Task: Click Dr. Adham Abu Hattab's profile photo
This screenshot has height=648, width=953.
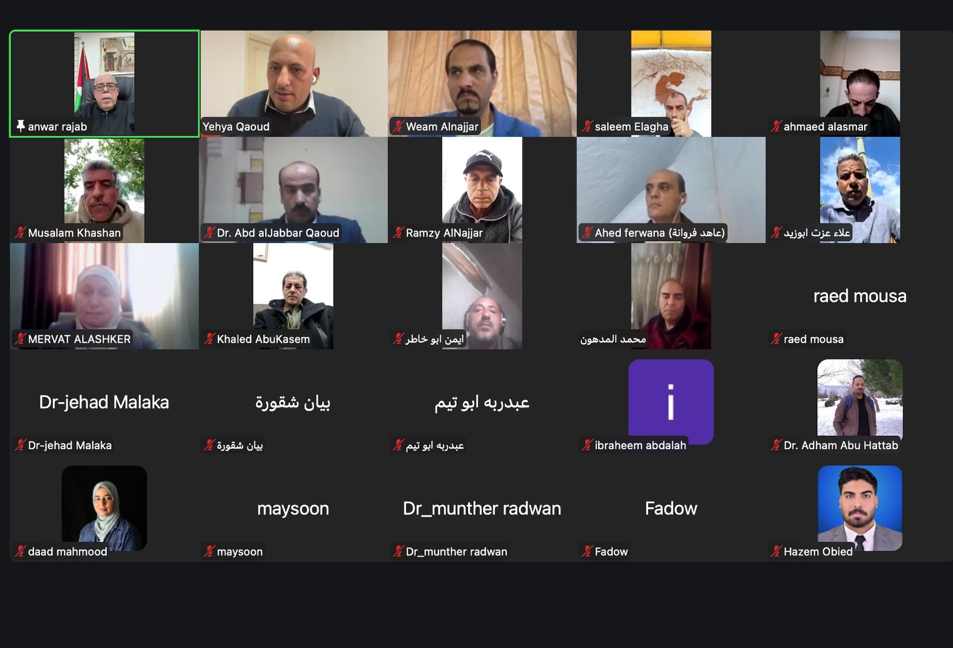Action: (860, 398)
